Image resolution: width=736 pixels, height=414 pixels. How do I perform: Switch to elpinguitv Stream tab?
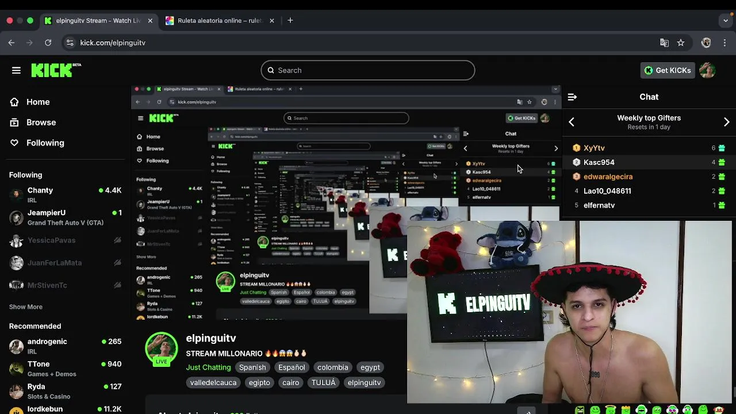(98, 21)
